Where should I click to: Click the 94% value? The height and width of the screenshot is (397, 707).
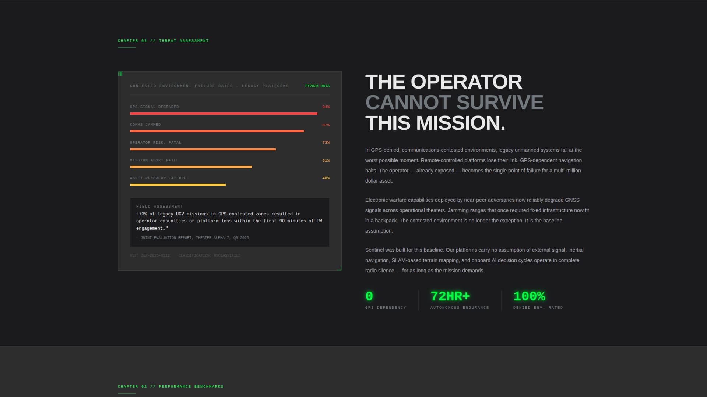click(x=326, y=107)
